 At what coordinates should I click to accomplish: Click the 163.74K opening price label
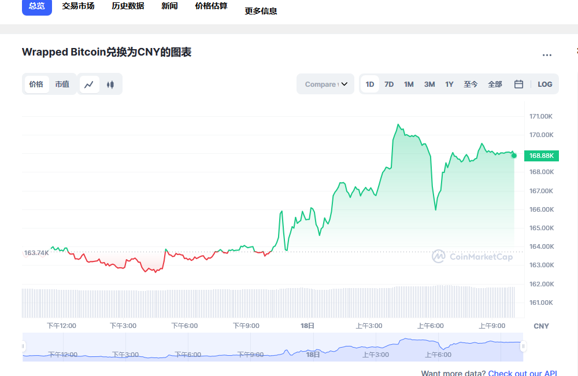(36, 253)
